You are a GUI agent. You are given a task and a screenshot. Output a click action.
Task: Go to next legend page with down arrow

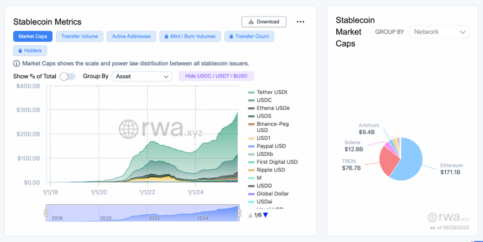coord(265,215)
